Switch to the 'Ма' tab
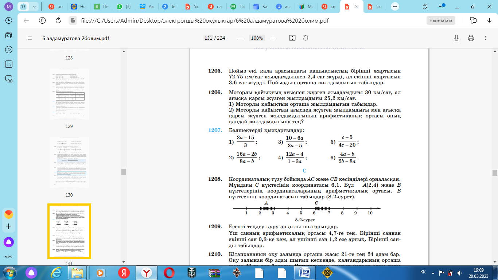 click(x=306, y=6)
